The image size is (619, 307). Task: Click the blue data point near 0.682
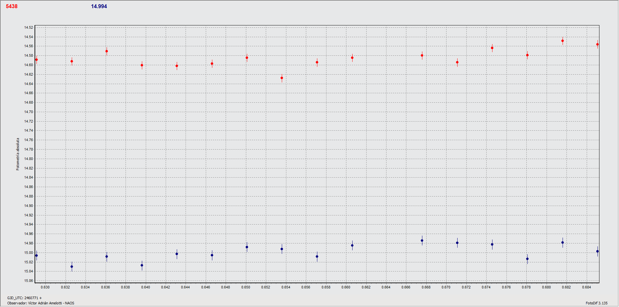point(563,242)
